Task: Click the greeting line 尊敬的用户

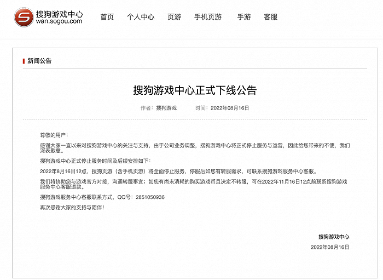Action: 55,134
